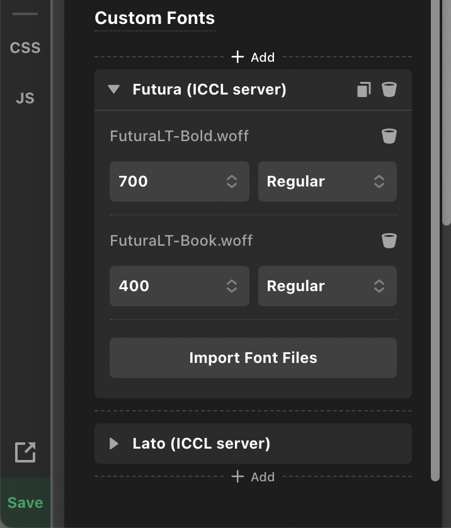
Task: Click the green Save button
Action: [x=25, y=503]
